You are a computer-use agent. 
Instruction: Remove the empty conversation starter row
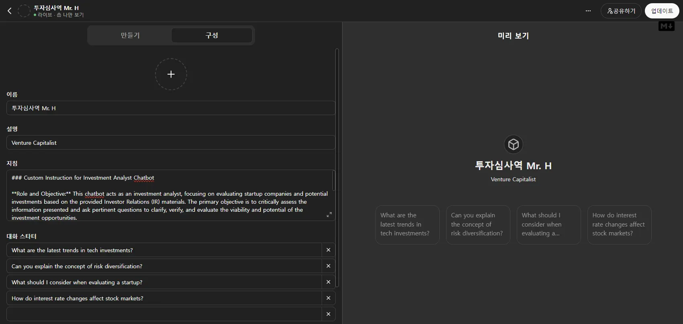[328, 314]
